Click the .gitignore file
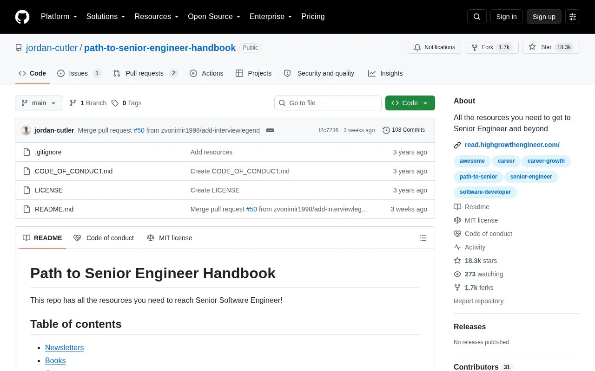 click(x=48, y=152)
